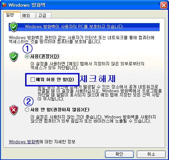Click the firewall icon in title bar
The image size is (169, 160).
pyautogui.click(x=4, y=5)
